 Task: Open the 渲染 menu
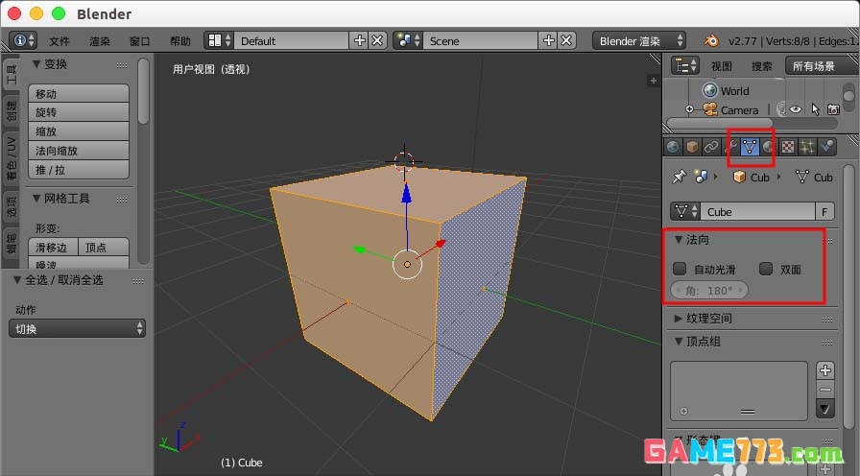tap(100, 41)
